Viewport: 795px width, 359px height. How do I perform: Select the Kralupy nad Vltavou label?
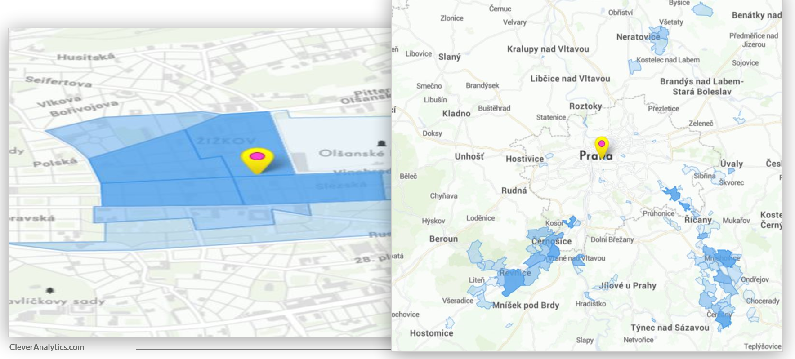[x=548, y=49]
